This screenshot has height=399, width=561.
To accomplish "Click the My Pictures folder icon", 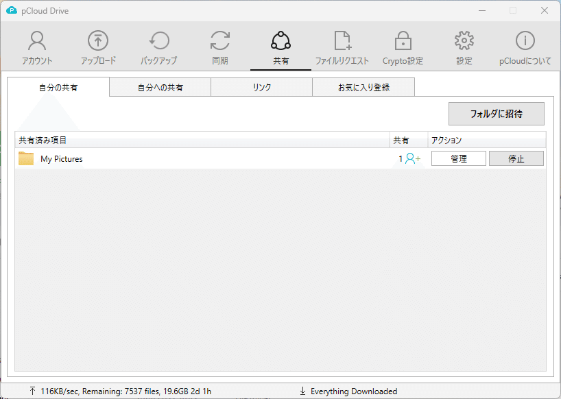I will pyautogui.click(x=27, y=158).
